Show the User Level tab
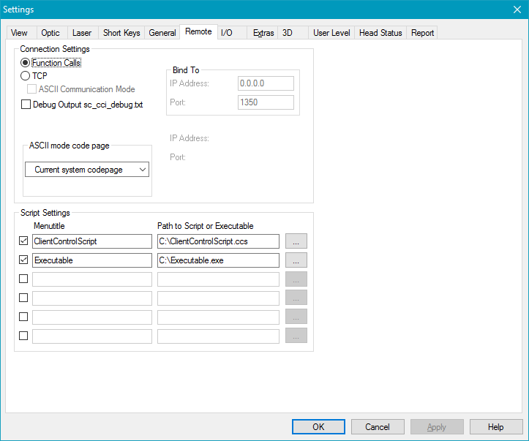This screenshot has height=441, width=529. (331, 33)
